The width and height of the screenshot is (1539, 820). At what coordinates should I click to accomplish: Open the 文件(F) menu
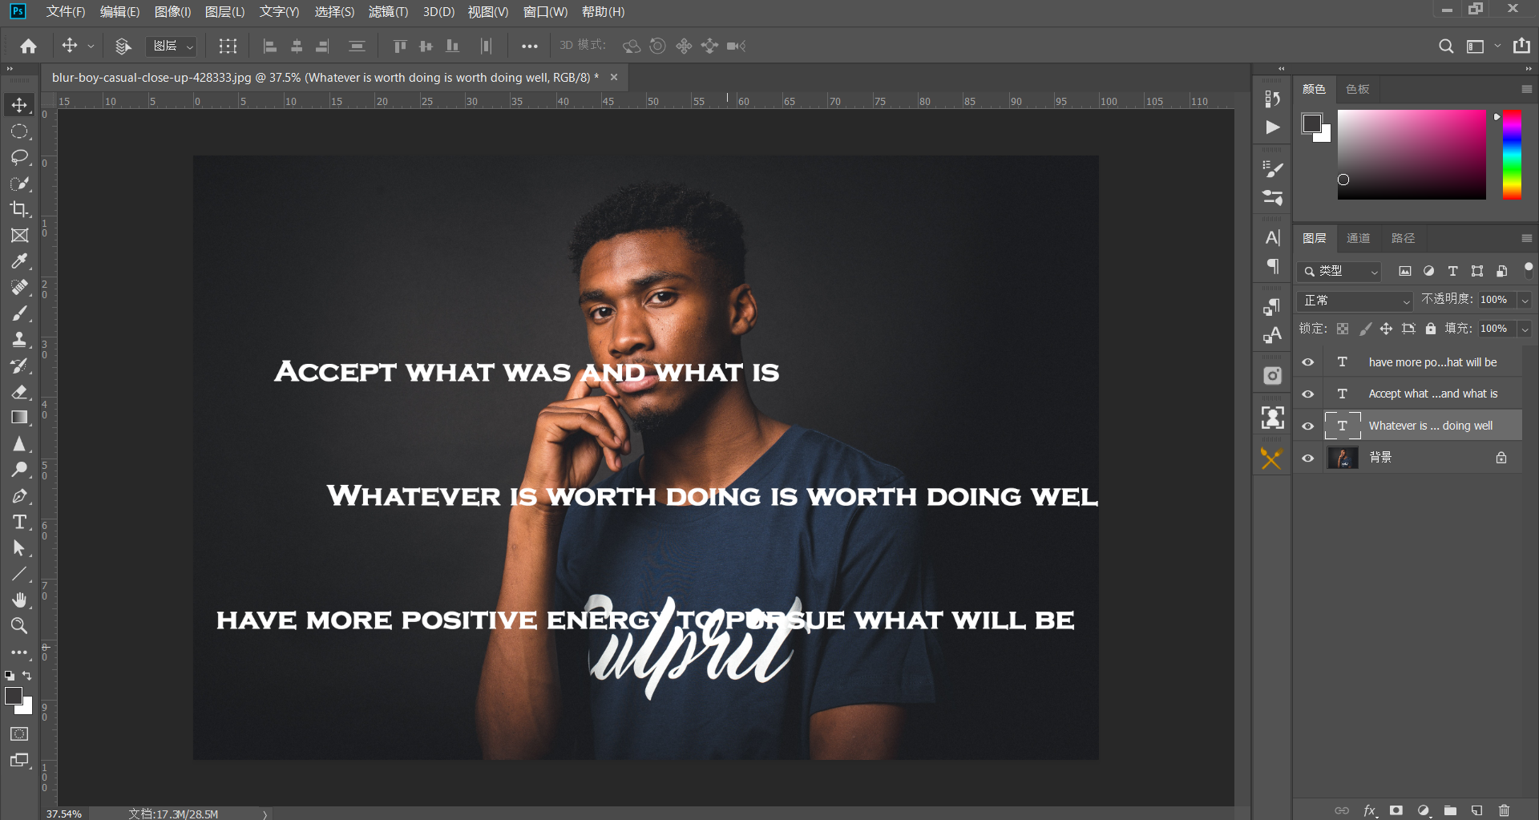[66, 12]
